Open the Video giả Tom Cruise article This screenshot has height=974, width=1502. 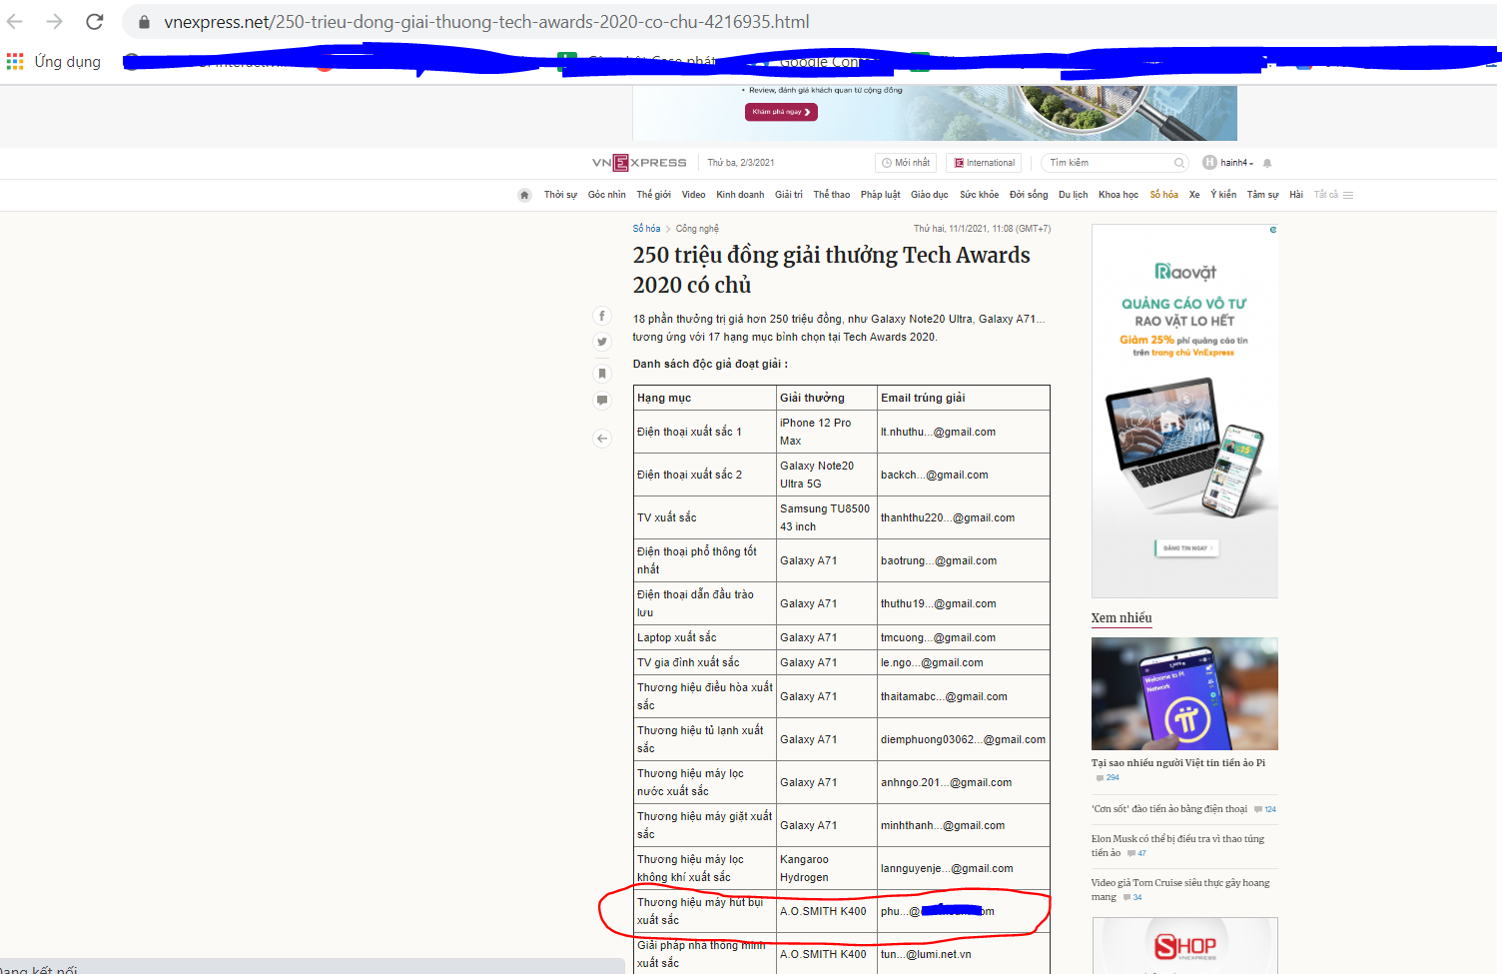(x=1180, y=890)
